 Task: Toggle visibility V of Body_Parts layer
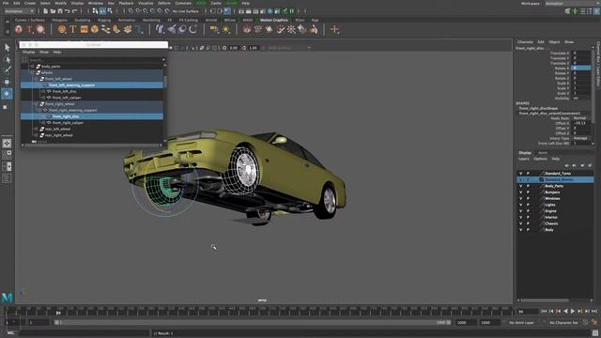tap(520, 186)
